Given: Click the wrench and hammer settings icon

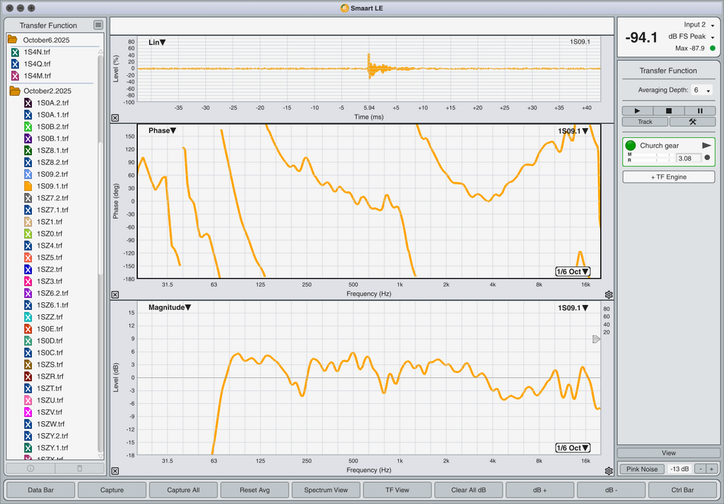Looking at the screenshot, I should click(692, 122).
